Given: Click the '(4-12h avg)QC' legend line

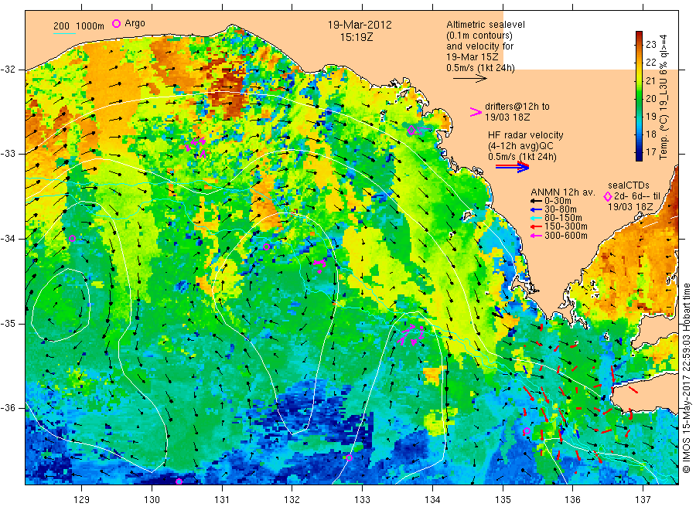Looking at the screenshot, I should [520, 146].
